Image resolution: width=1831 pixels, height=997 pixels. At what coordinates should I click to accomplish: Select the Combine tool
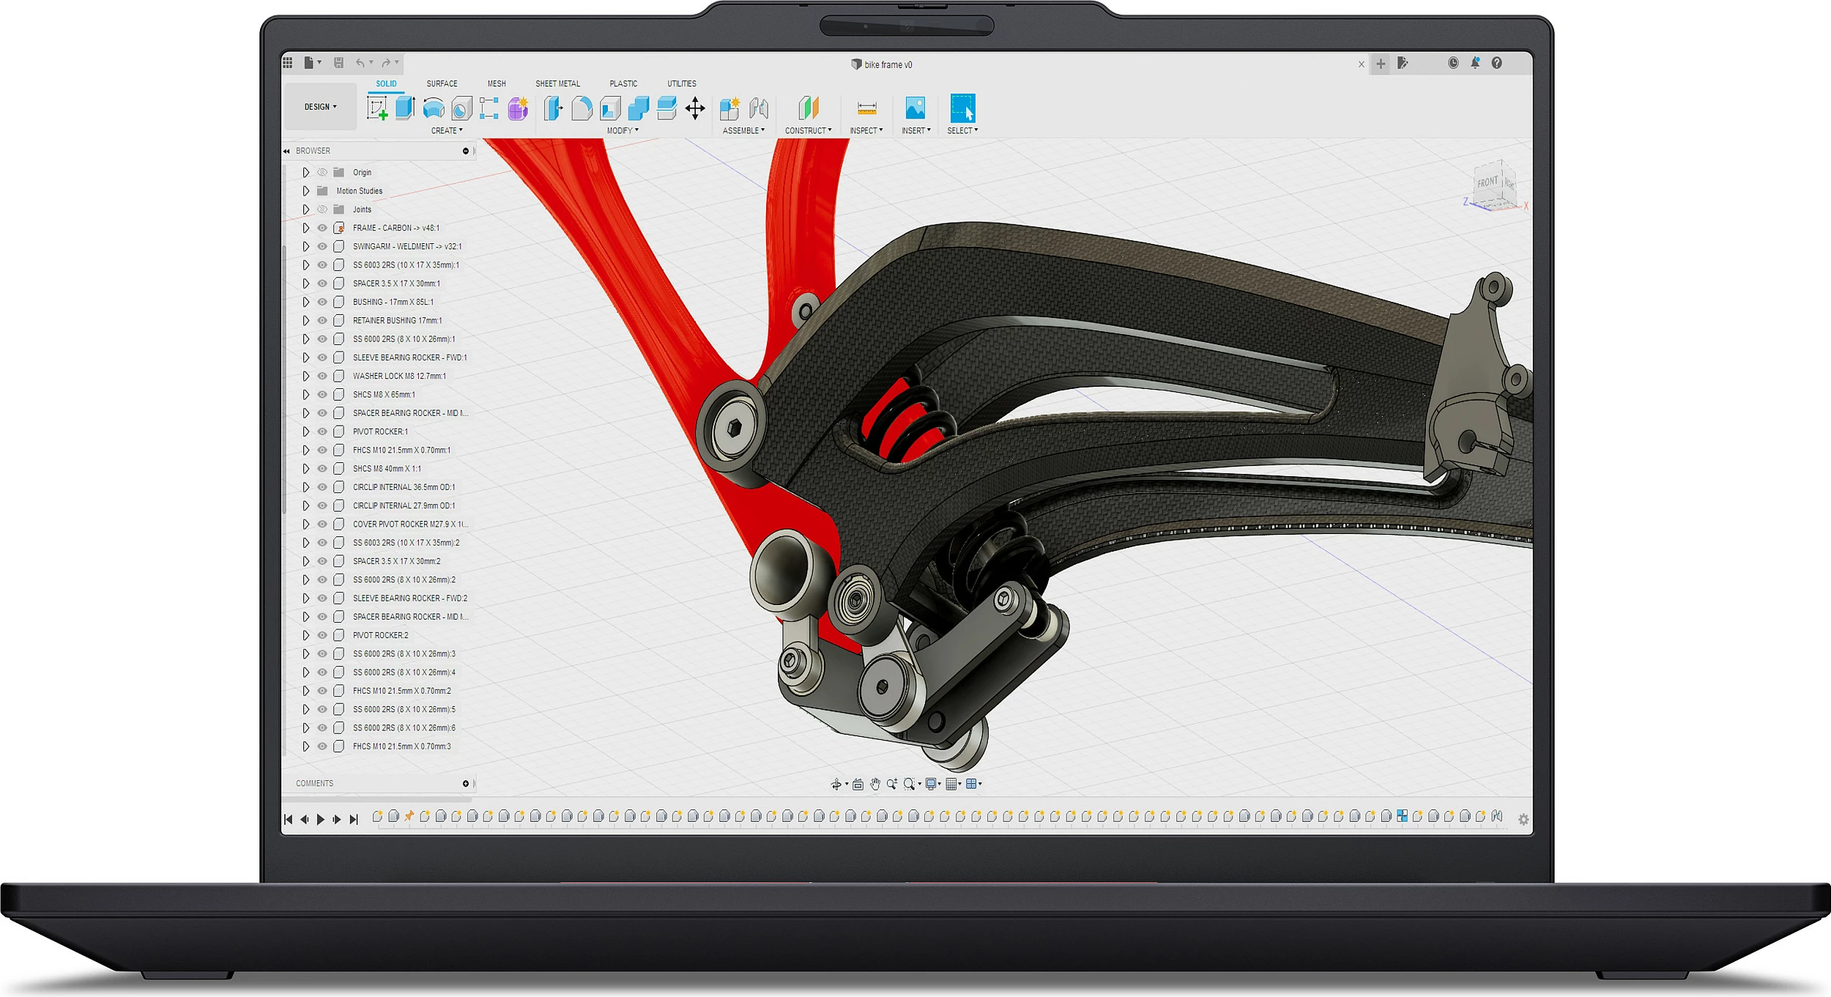click(638, 108)
